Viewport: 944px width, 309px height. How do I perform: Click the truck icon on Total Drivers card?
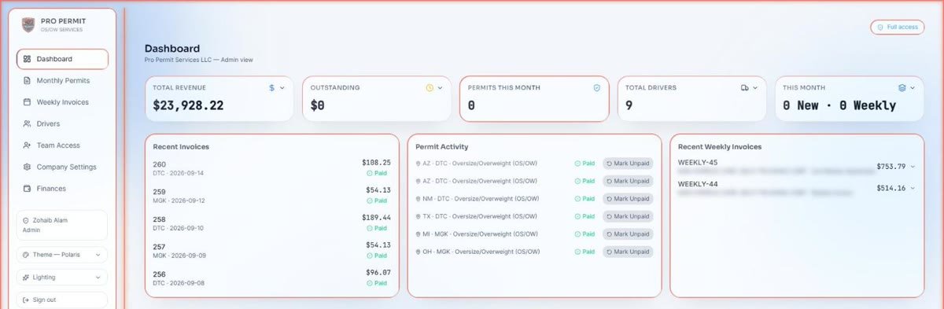[x=744, y=88]
